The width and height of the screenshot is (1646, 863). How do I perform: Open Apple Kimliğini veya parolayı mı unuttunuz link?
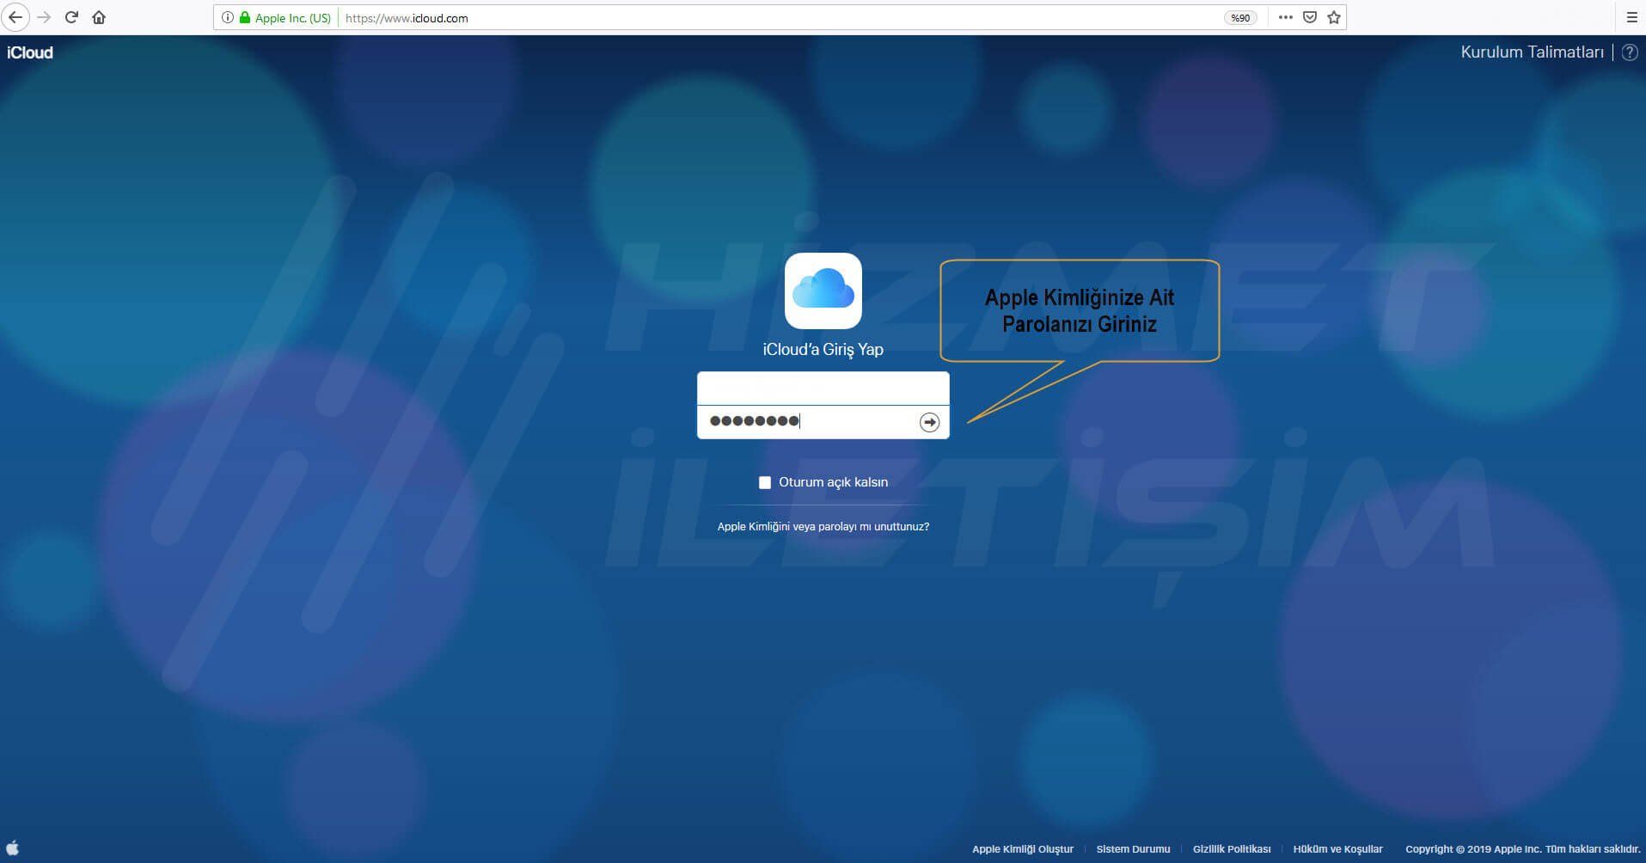(823, 526)
